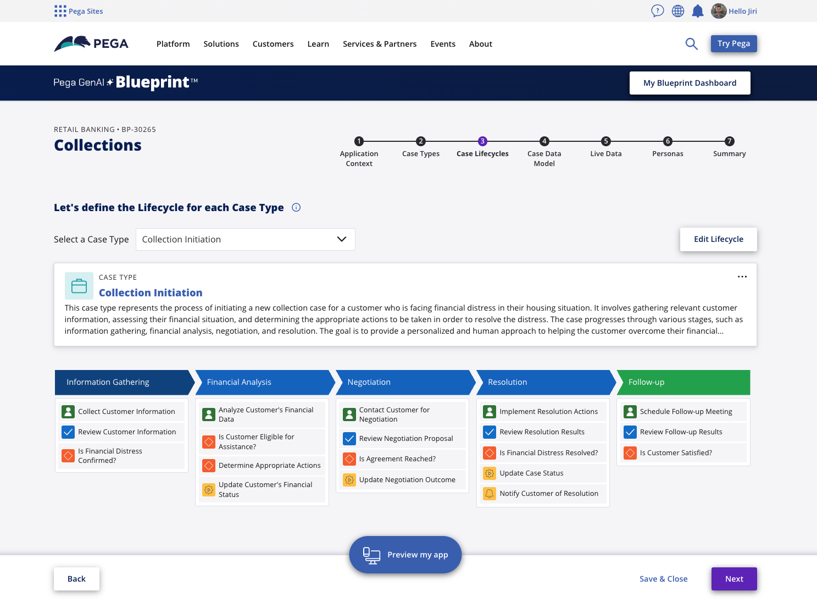Click the Collect Customer Information user icon
Viewport: 817px width, 602px height.
pos(68,411)
